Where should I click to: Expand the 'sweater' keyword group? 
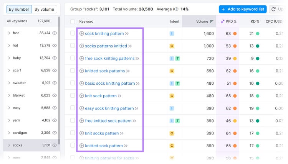(x=9, y=83)
